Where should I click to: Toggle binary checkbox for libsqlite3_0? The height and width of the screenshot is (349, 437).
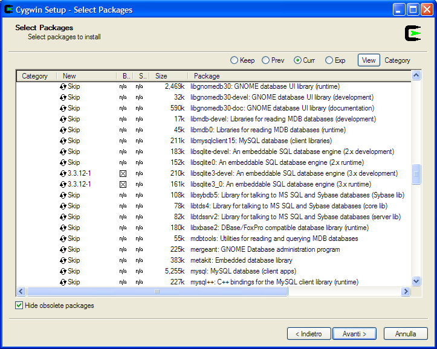123,185
